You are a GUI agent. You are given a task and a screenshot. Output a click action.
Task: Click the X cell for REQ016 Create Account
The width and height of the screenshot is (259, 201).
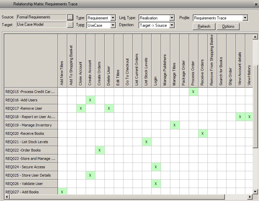(x=90, y=100)
